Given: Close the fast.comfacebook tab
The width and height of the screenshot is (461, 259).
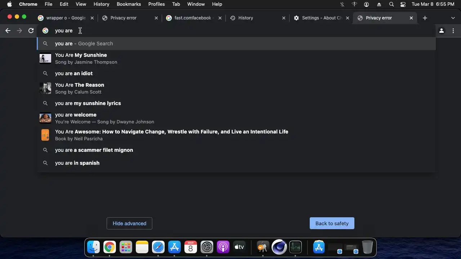Looking at the screenshot, I should click(x=220, y=18).
